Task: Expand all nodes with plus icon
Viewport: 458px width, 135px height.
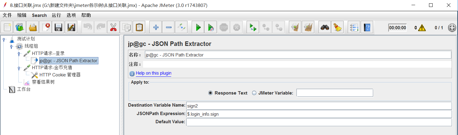Action: coord(156,27)
